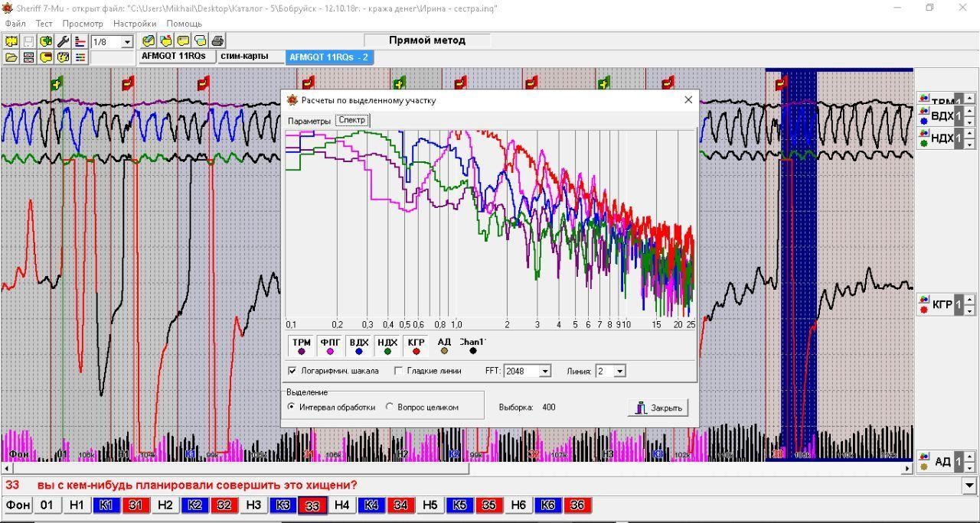Image resolution: width=980 pixels, height=523 pixels.
Task: Toggle НДХ channel in spectrum legend
Action: coord(387,346)
